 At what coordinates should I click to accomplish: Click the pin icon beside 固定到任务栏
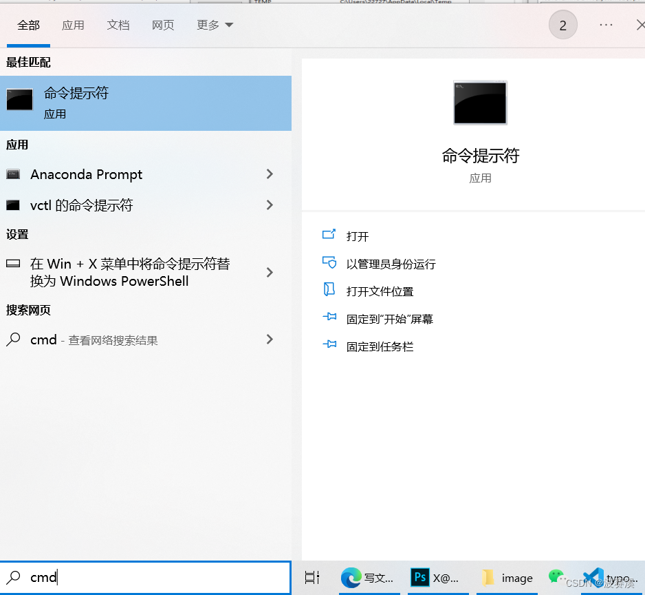[x=329, y=344]
